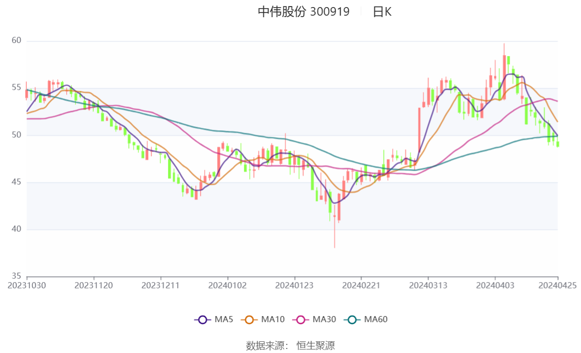Toggle the MA30 pink legend circle icon
581x353 pixels.
point(301,320)
